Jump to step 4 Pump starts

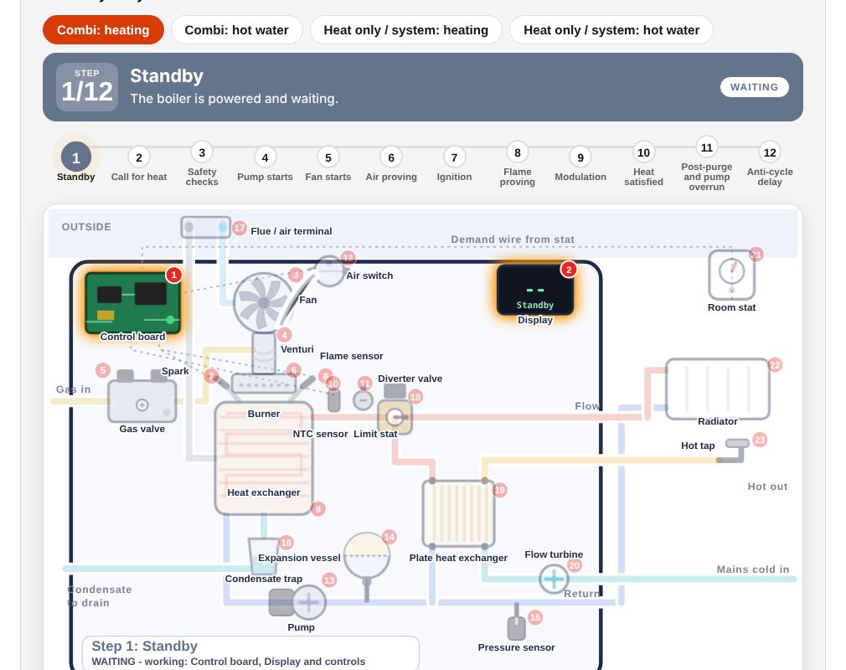265,157
